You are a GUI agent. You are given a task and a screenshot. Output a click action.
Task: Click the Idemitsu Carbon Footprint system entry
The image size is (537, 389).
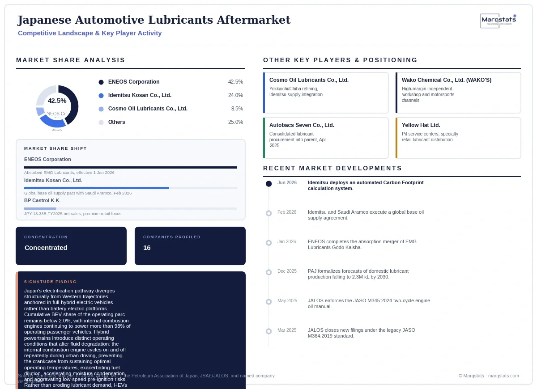pyautogui.click(x=366, y=186)
